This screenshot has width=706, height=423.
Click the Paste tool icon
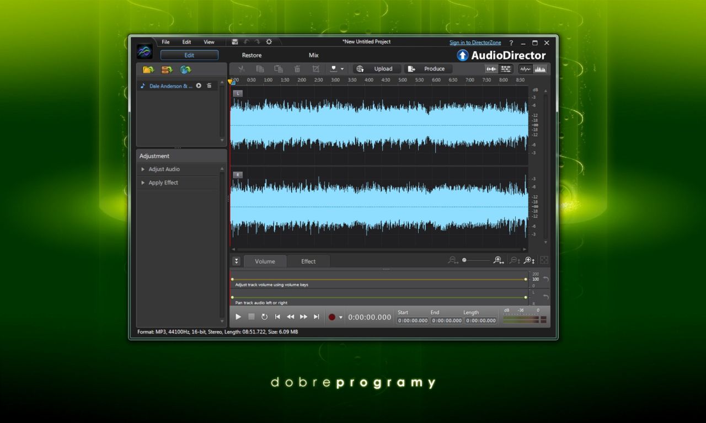tap(279, 69)
